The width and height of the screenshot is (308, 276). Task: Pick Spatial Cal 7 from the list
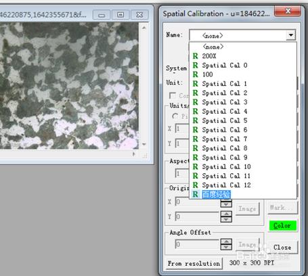pyautogui.click(x=225, y=139)
